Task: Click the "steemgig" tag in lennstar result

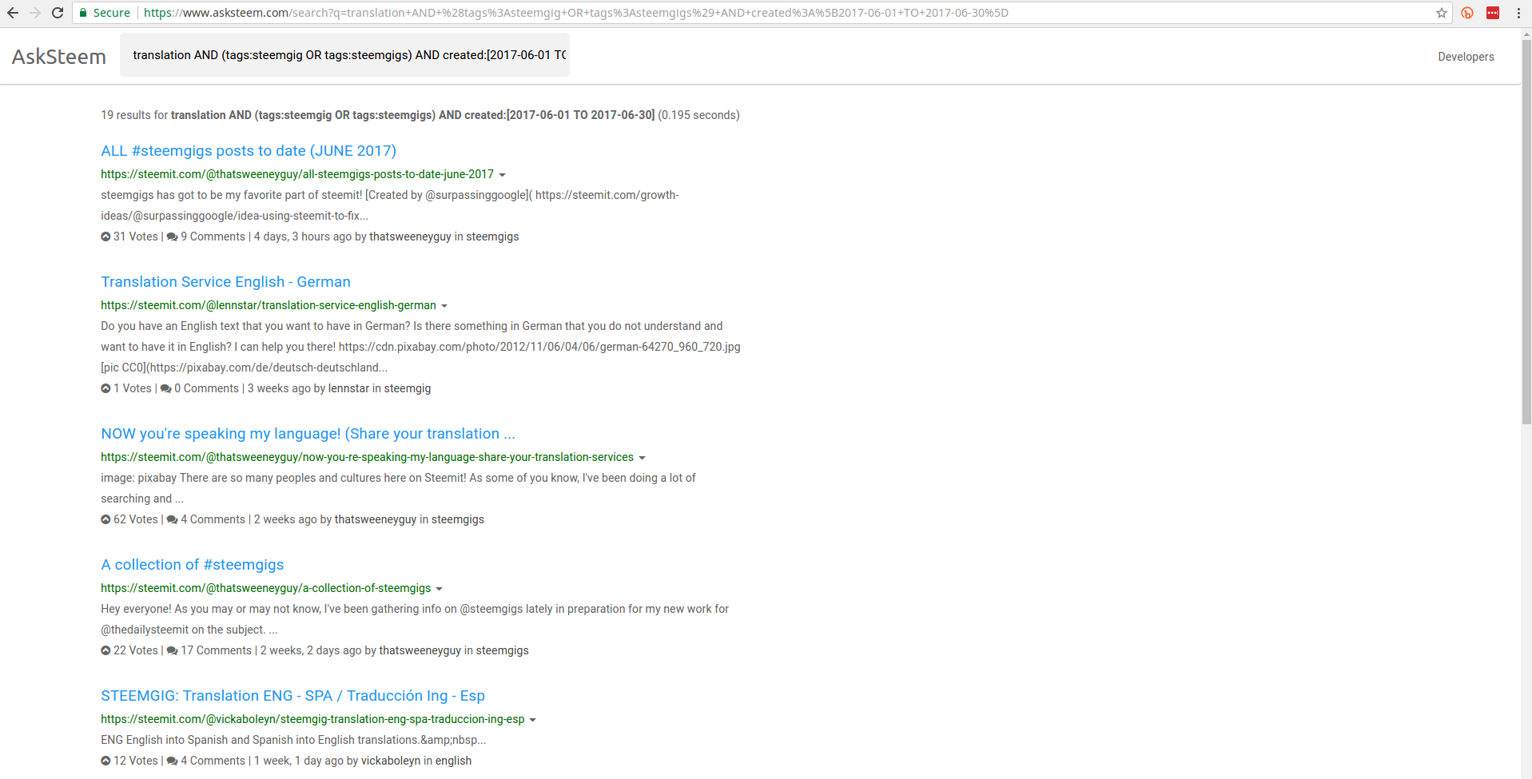Action: [x=408, y=388]
